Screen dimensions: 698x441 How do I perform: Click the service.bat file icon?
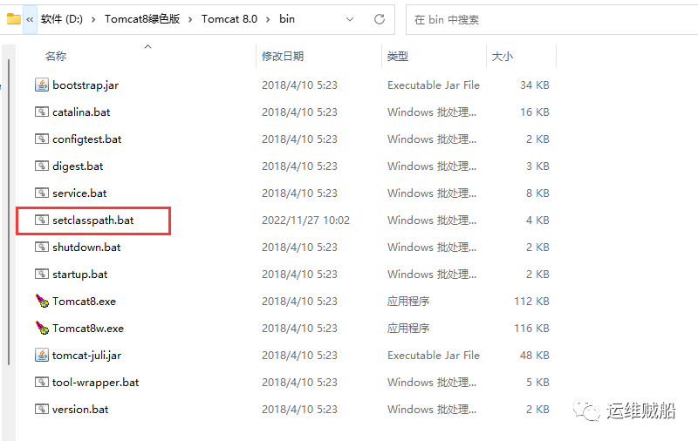point(41,193)
